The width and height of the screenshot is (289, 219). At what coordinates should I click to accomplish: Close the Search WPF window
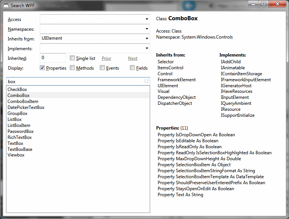point(277,4)
